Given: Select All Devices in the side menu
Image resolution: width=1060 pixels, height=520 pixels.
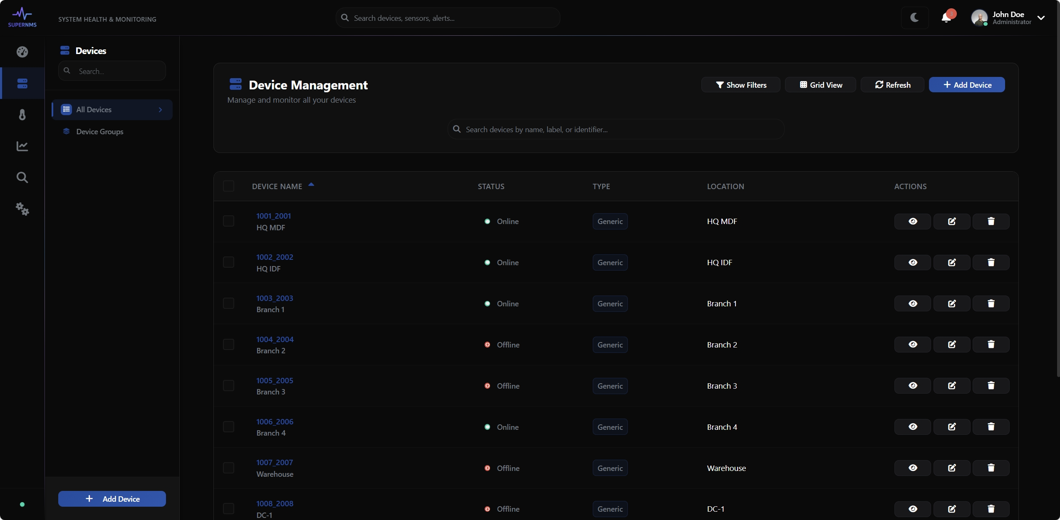Looking at the screenshot, I should (112, 110).
